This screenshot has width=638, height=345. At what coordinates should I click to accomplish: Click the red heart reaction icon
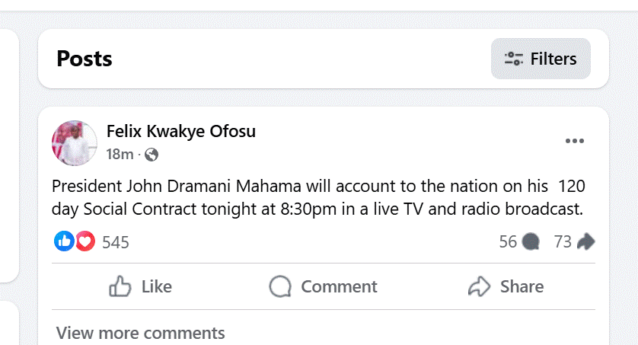pos(85,242)
